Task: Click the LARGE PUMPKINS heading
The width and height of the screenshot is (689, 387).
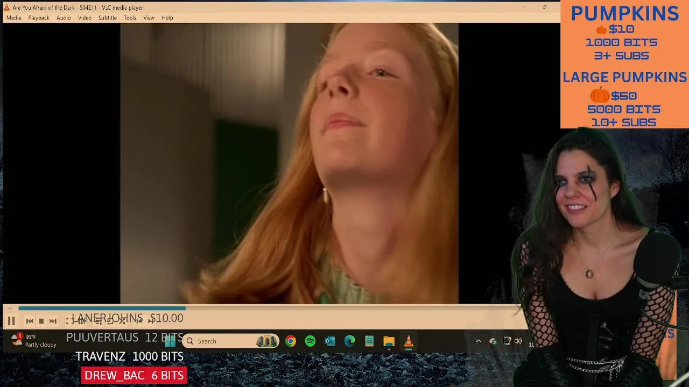Action: pyautogui.click(x=624, y=77)
